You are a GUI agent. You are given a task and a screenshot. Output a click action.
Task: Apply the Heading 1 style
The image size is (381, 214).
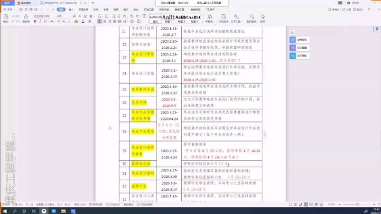(168, 18)
